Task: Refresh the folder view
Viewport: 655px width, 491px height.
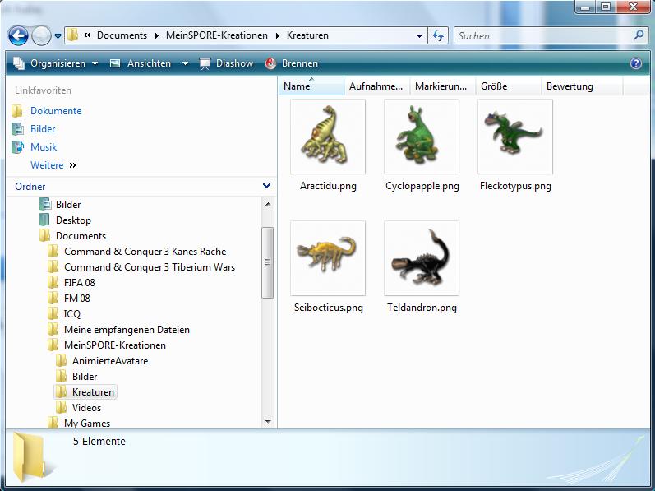Action: pyautogui.click(x=438, y=35)
